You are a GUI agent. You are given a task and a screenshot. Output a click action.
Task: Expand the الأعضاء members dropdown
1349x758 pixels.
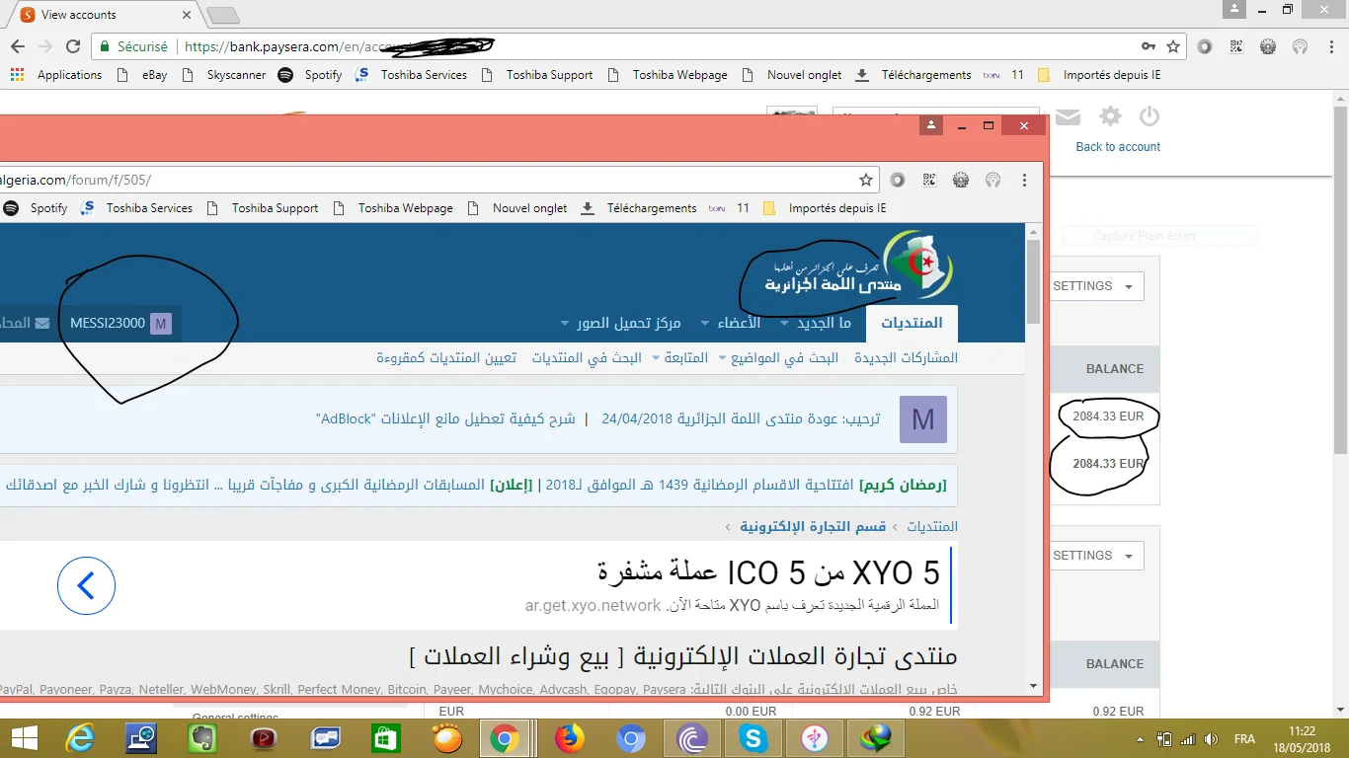(731, 323)
